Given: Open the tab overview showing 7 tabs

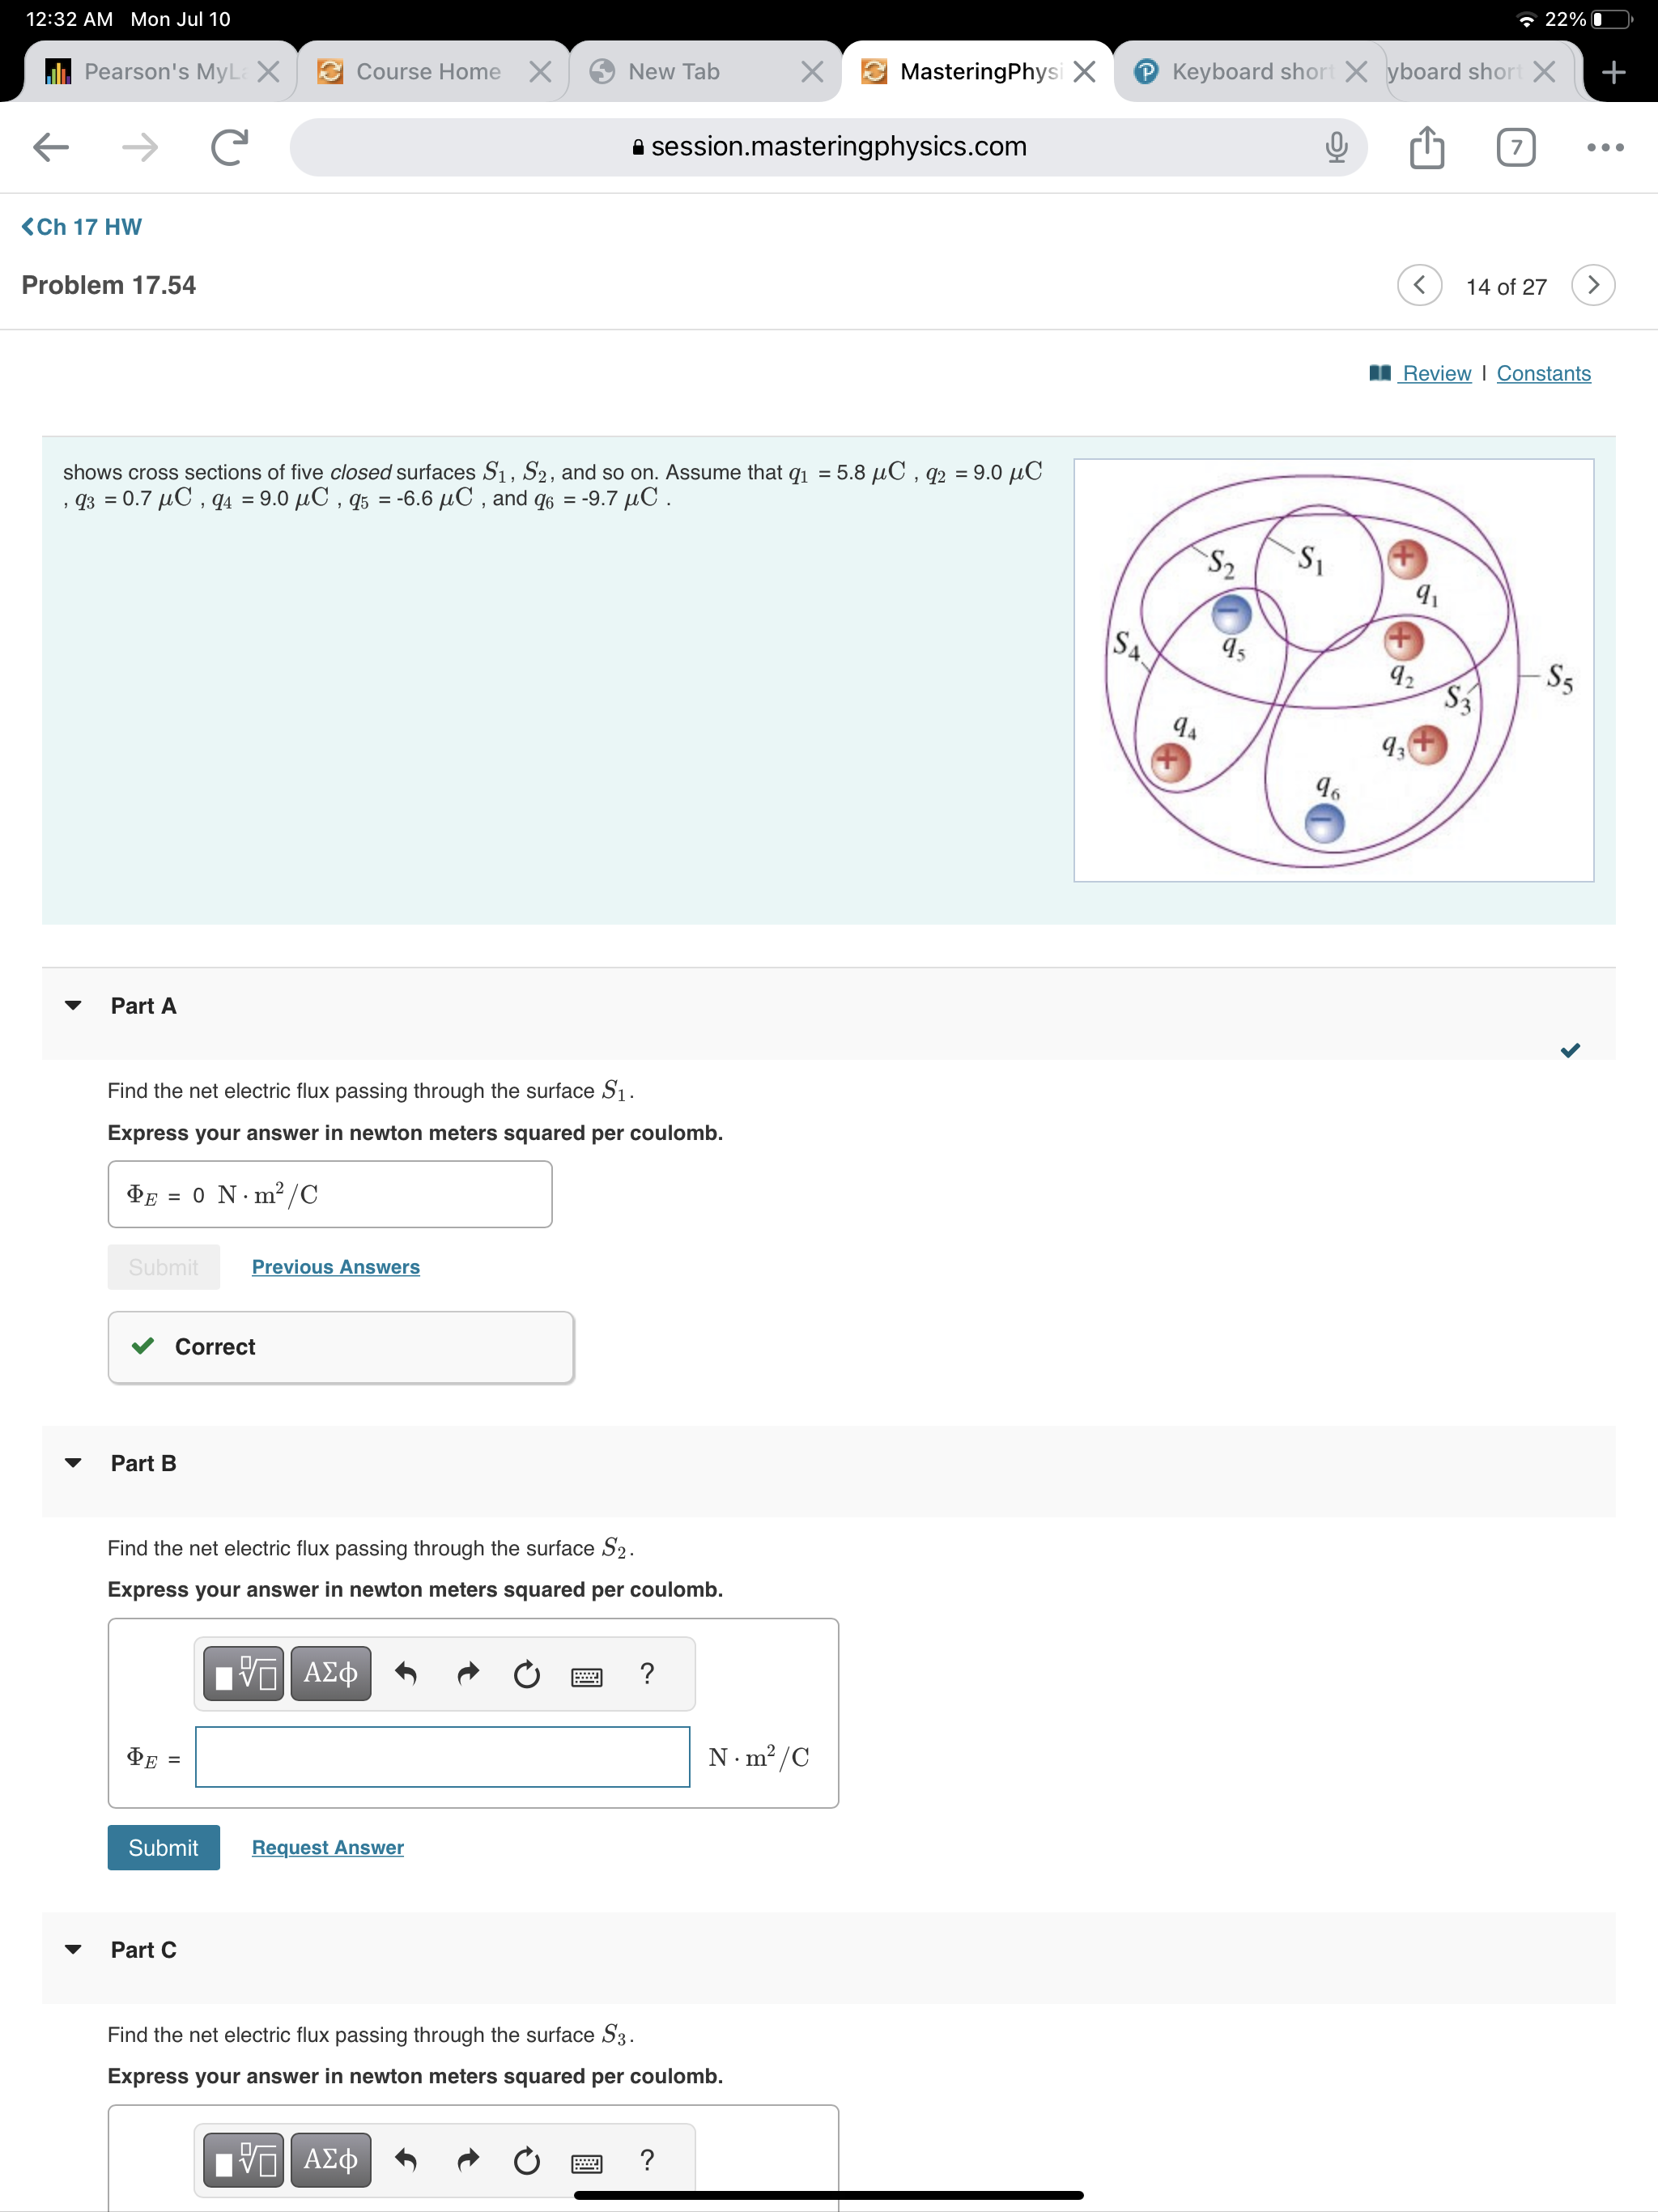Looking at the screenshot, I should click(1516, 146).
